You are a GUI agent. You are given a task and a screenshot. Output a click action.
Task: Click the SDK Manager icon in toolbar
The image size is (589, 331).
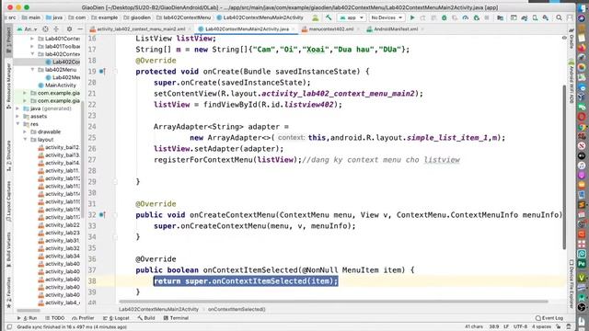point(546,17)
